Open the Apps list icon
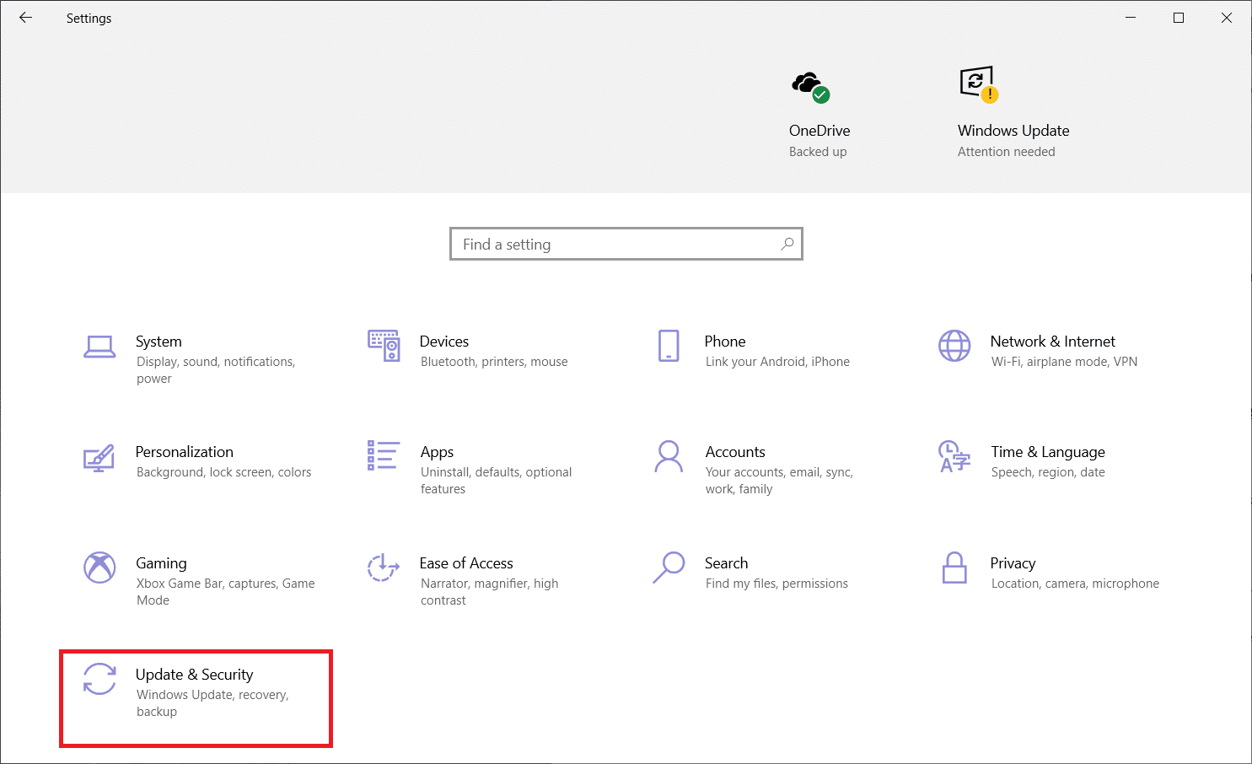The height and width of the screenshot is (764, 1252). tap(384, 455)
